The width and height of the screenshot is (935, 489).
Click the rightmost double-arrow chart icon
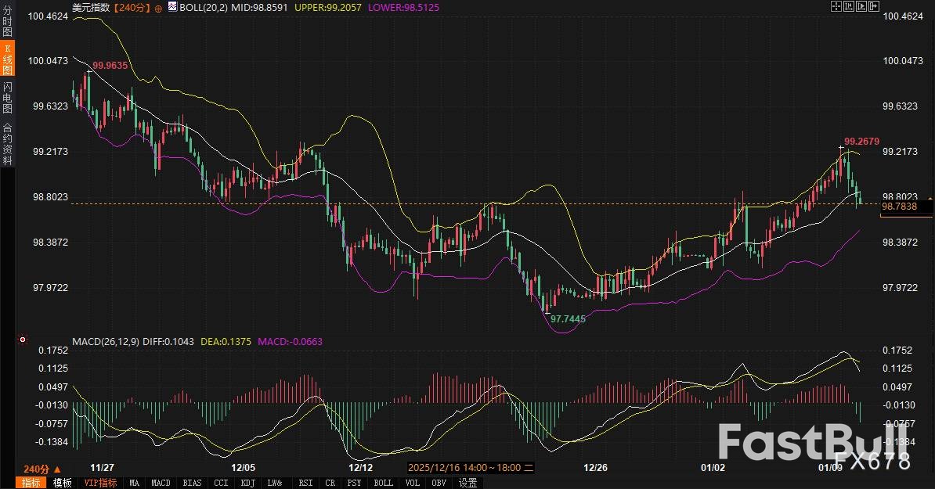point(873,7)
